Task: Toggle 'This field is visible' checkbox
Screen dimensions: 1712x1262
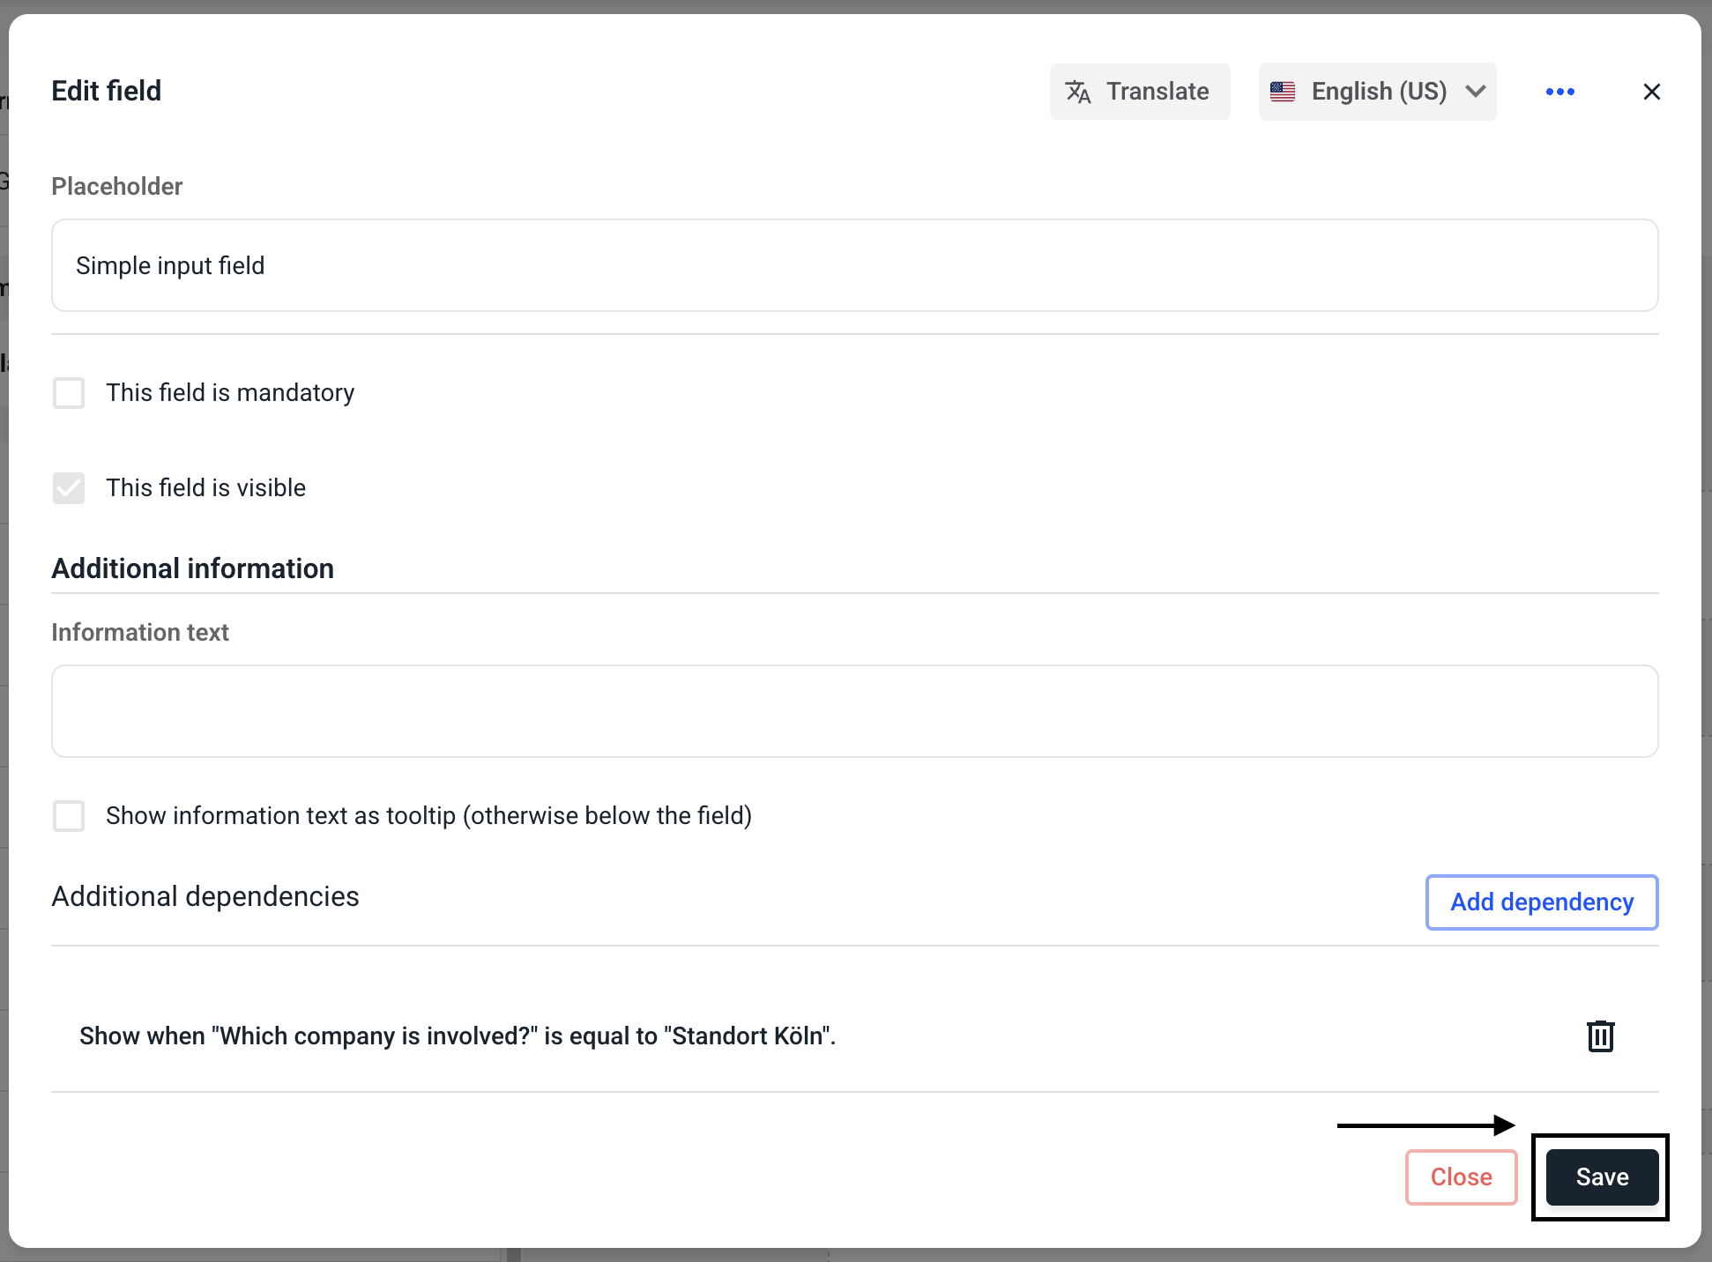Action: [69, 488]
